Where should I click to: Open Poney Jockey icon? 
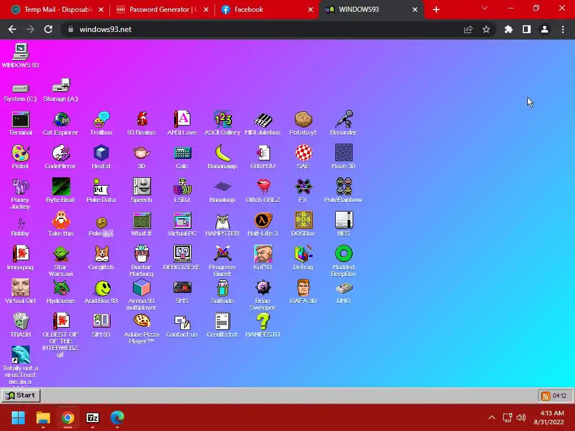(20, 194)
